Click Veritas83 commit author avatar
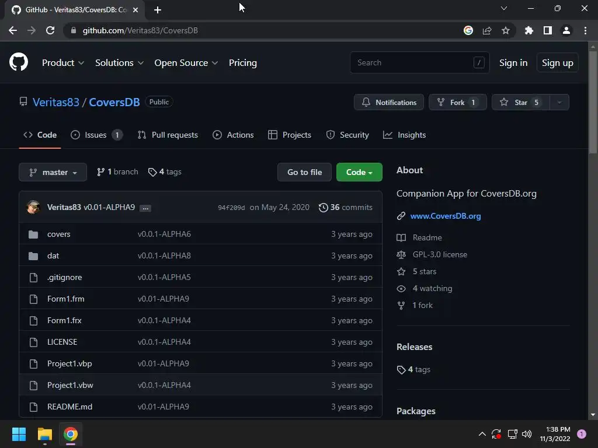 click(x=33, y=207)
